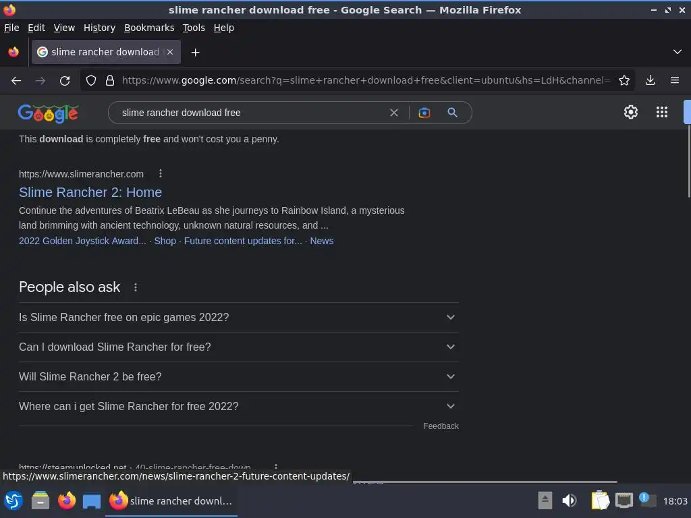This screenshot has width=691, height=518.
Task: Open options menu beside slimerancher.com result
Action: tap(161, 173)
